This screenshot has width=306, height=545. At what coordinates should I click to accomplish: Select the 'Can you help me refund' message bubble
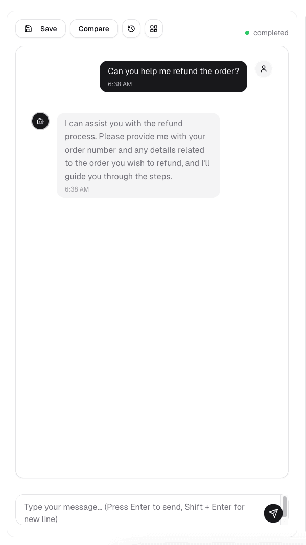click(173, 77)
